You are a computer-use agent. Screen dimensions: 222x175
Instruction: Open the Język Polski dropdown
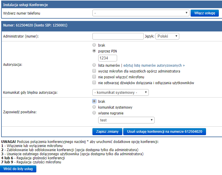167,36
